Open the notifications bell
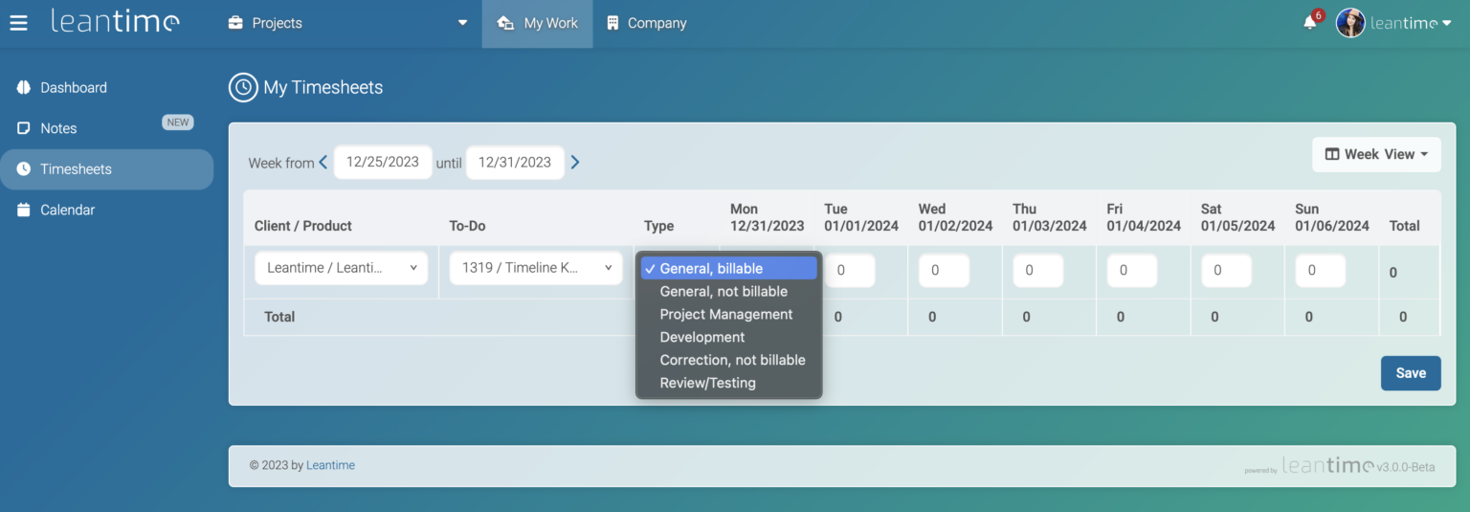 [x=1310, y=23]
